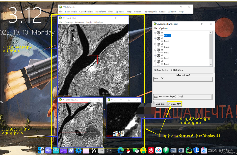237x155 pixels.
Task: Open the Spectral menu
Action: click(x=120, y=12)
